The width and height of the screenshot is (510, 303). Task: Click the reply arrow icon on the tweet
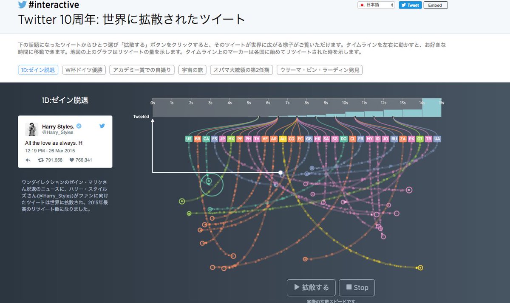28,160
